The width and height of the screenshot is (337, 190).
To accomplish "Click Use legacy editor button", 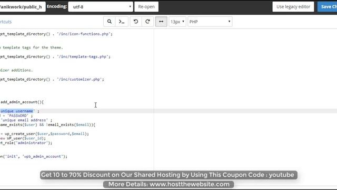I will point(293,7).
